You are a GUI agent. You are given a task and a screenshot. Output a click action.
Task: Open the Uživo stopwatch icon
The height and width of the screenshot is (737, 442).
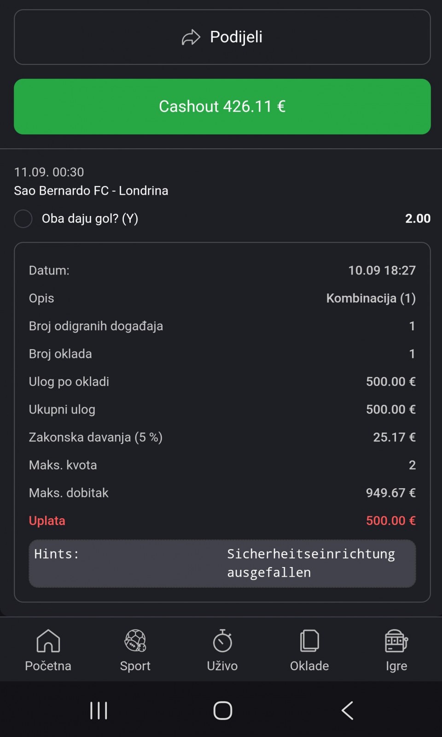pos(222,641)
